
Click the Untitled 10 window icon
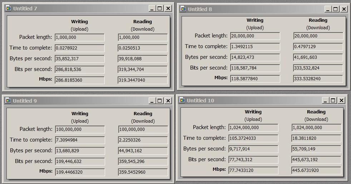pyautogui.click(x=182, y=101)
